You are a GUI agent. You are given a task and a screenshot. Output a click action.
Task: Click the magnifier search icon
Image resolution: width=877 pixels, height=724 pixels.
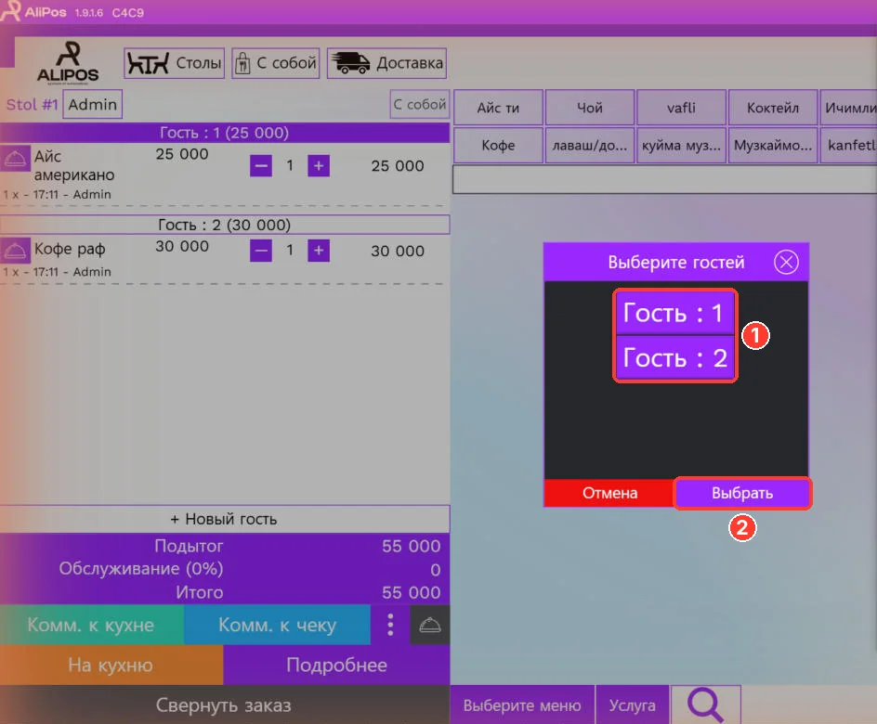click(706, 705)
